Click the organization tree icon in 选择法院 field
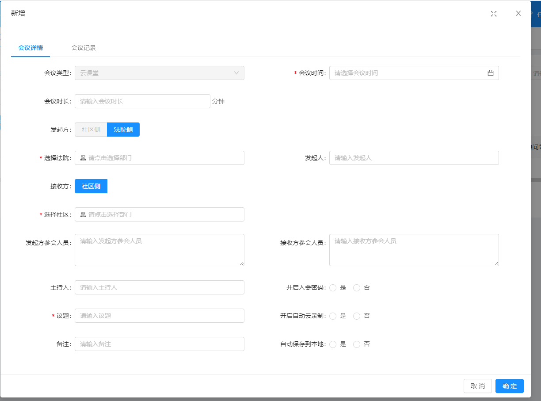The image size is (541, 401). coord(83,158)
